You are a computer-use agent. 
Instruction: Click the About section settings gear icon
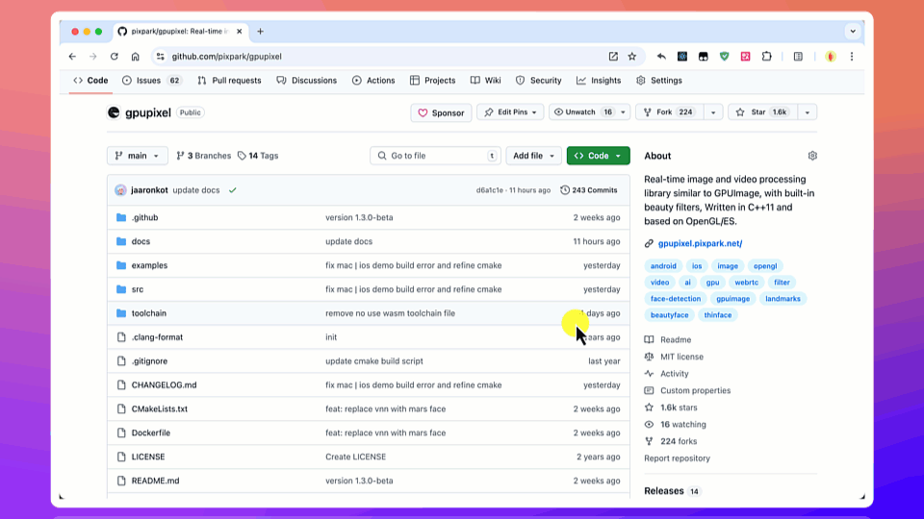pyautogui.click(x=812, y=156)
